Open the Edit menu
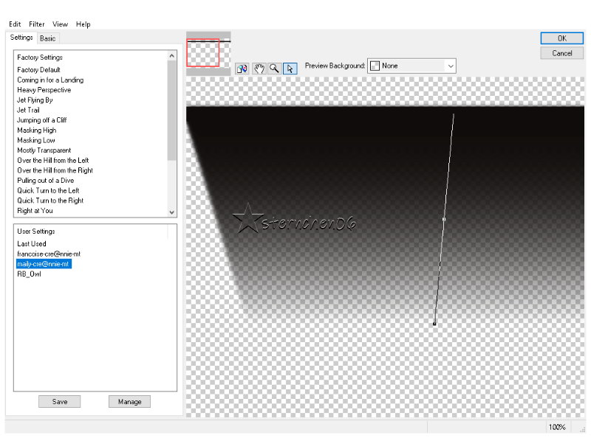 point(15,24)
